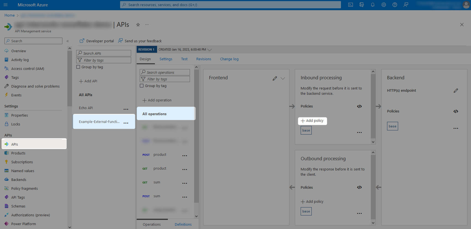Focus the left menu Search box

click(x=33, y=41)
